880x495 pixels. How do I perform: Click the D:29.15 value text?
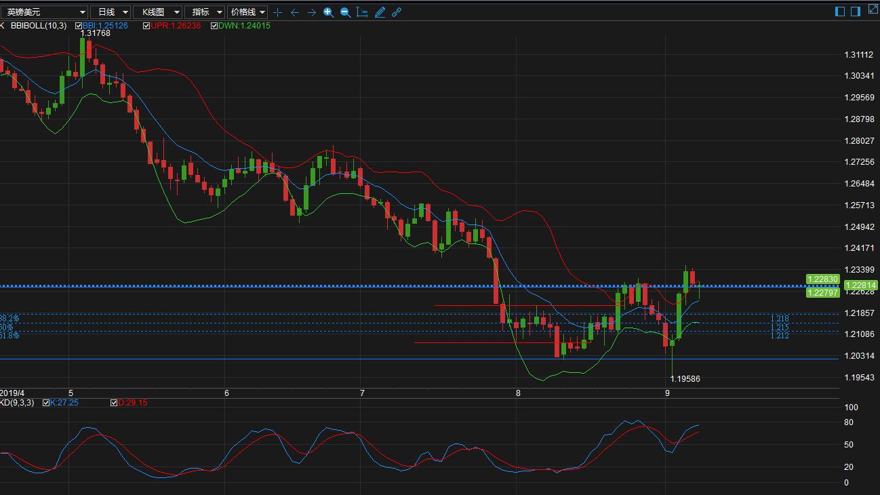[x=133, y=403]
